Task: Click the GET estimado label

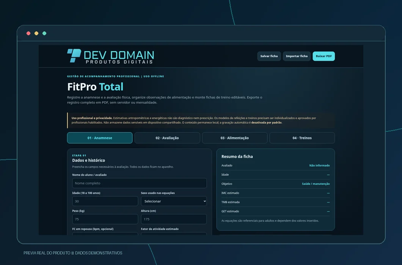Action: point(230,212)
